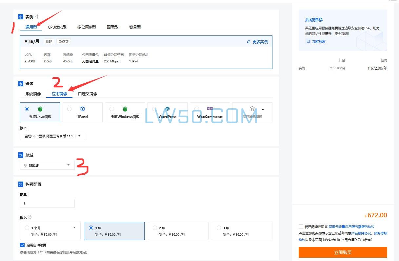The height and width of the screenshot is (261, 399).
Task: Switch to the CPU优化型 instance tab
Action: point(57,27)
